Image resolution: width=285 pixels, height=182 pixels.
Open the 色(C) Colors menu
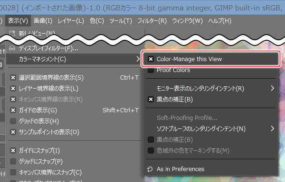97,21
